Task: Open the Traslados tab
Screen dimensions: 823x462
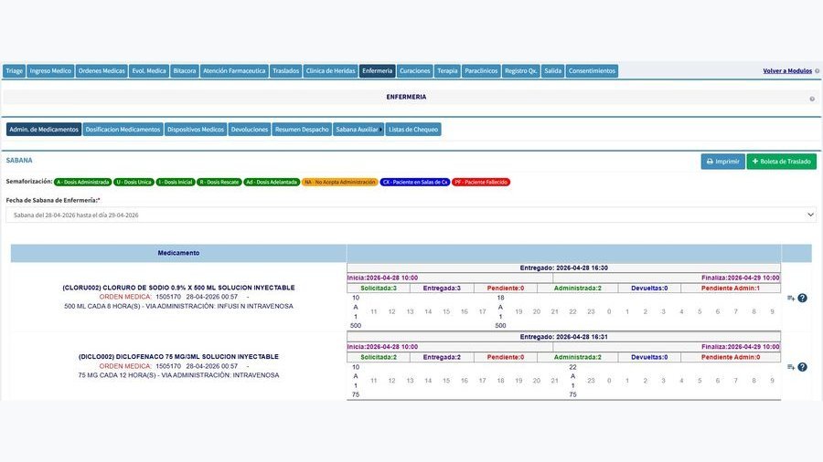Action: (x=285, y=70)
